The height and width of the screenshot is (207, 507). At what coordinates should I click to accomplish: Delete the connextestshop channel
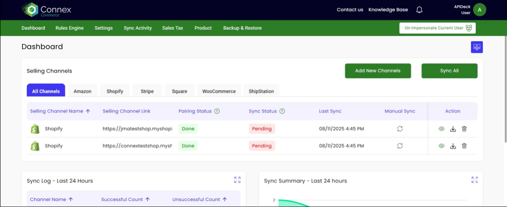click(464, 146)
